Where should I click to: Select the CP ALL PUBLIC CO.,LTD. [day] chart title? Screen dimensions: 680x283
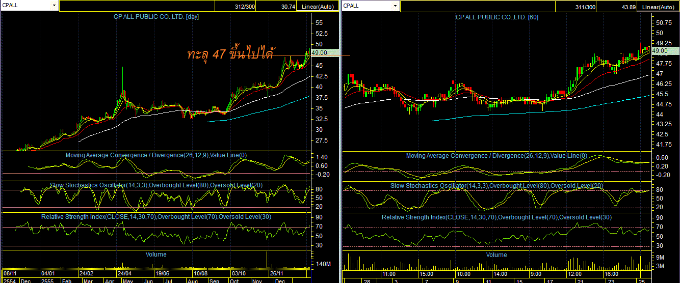pyautogui.click(x=156, y=17)
